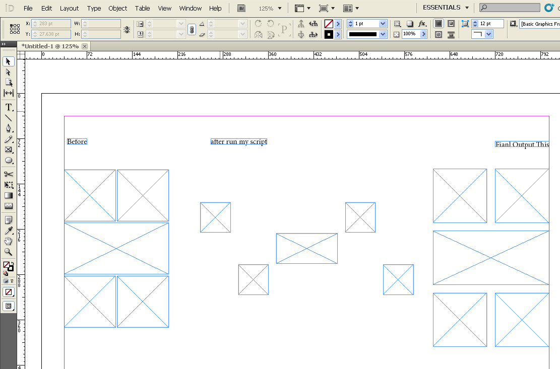Choose the Scissors tool
Viewport: 560px width, 369px height.
coord(8,174)
